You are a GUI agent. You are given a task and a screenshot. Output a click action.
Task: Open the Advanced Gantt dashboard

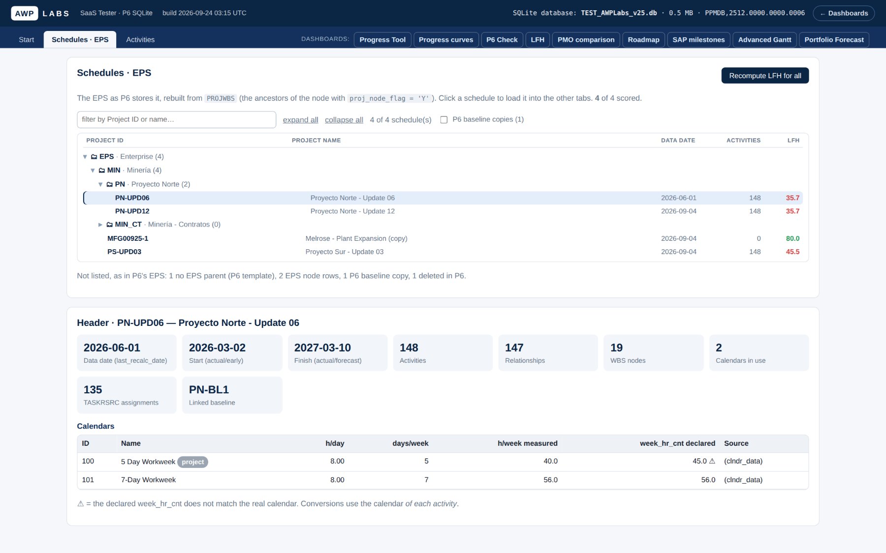pyautogui.click(x=765, y=39)
